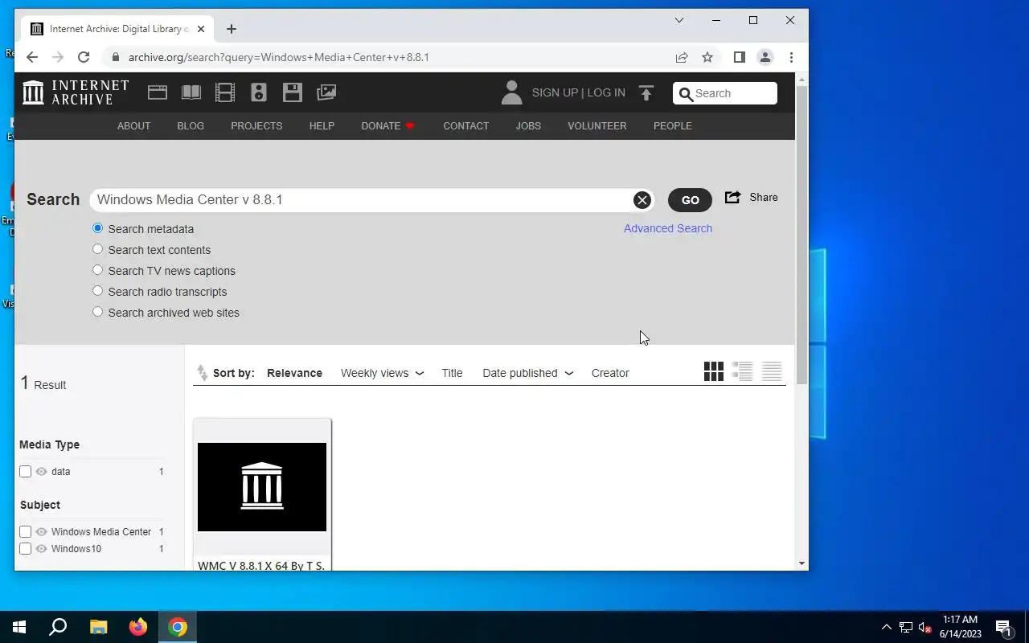Open a new browser tab
Screen dimensions: 1029x643
click(232, 29)
